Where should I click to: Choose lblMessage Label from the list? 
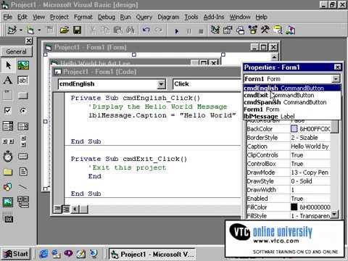click(292, 116)
